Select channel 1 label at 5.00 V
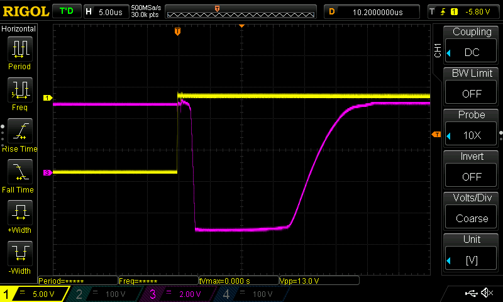Viewport: 503px width, 302px height. (35, 294)
